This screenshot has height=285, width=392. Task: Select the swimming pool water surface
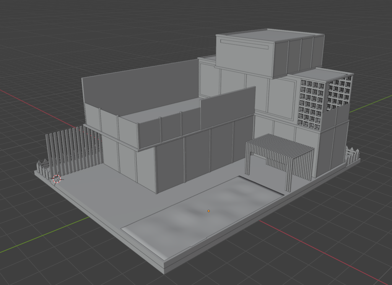tap(202, 217)
